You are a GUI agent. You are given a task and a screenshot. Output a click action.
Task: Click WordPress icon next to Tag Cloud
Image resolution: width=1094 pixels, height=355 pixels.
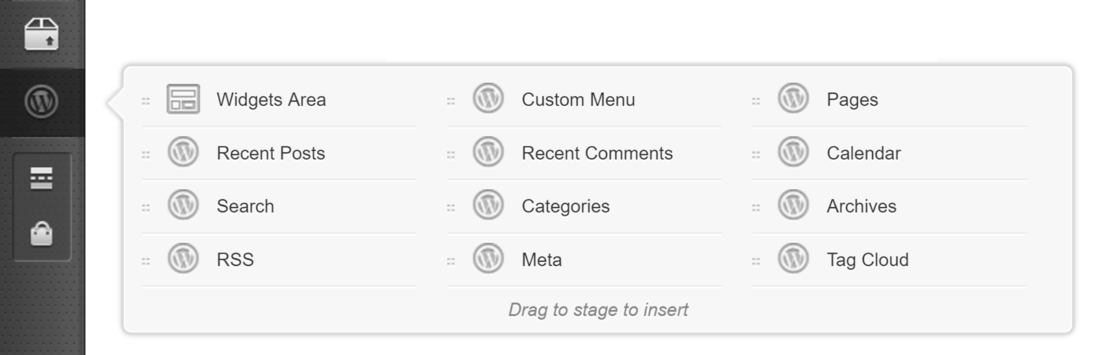793,259
